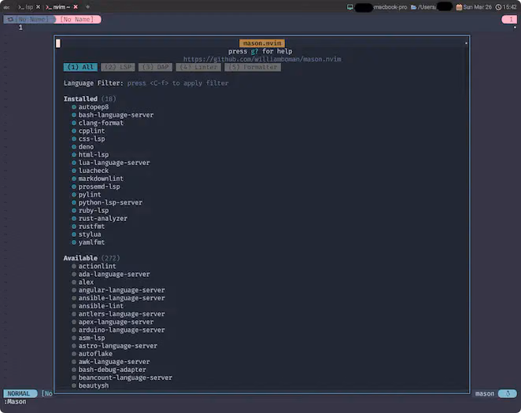Switch to the (1) All tab
The height and width of the screenshot is (413, 521).
point(80,67)
